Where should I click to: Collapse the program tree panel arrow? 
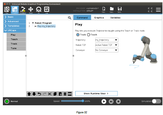[x=73, y=56]
